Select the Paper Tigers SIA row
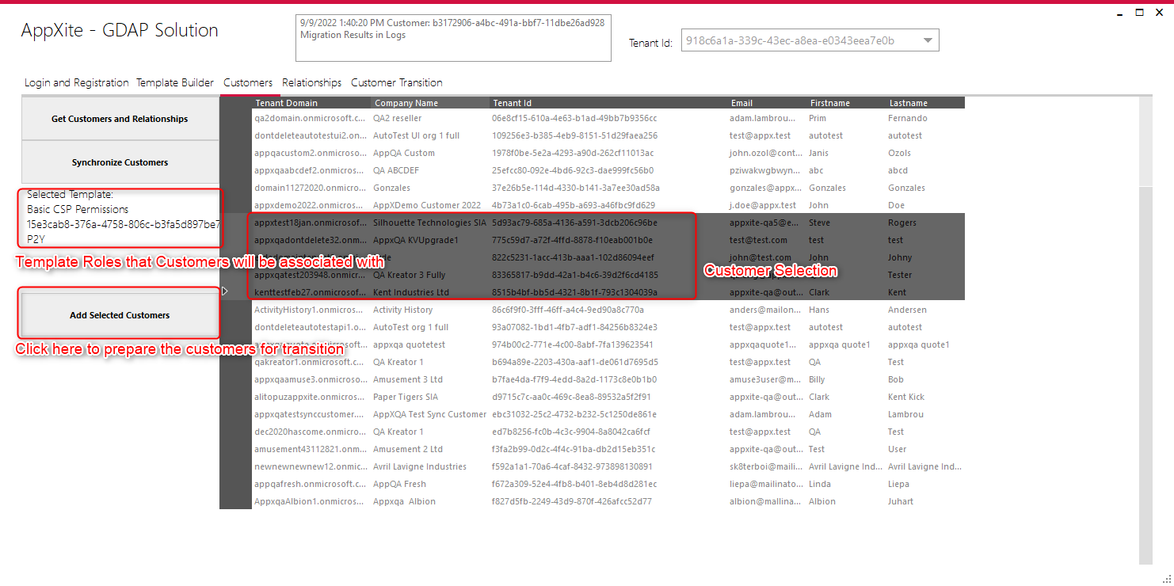1174x586 pixels. [608, 397]
